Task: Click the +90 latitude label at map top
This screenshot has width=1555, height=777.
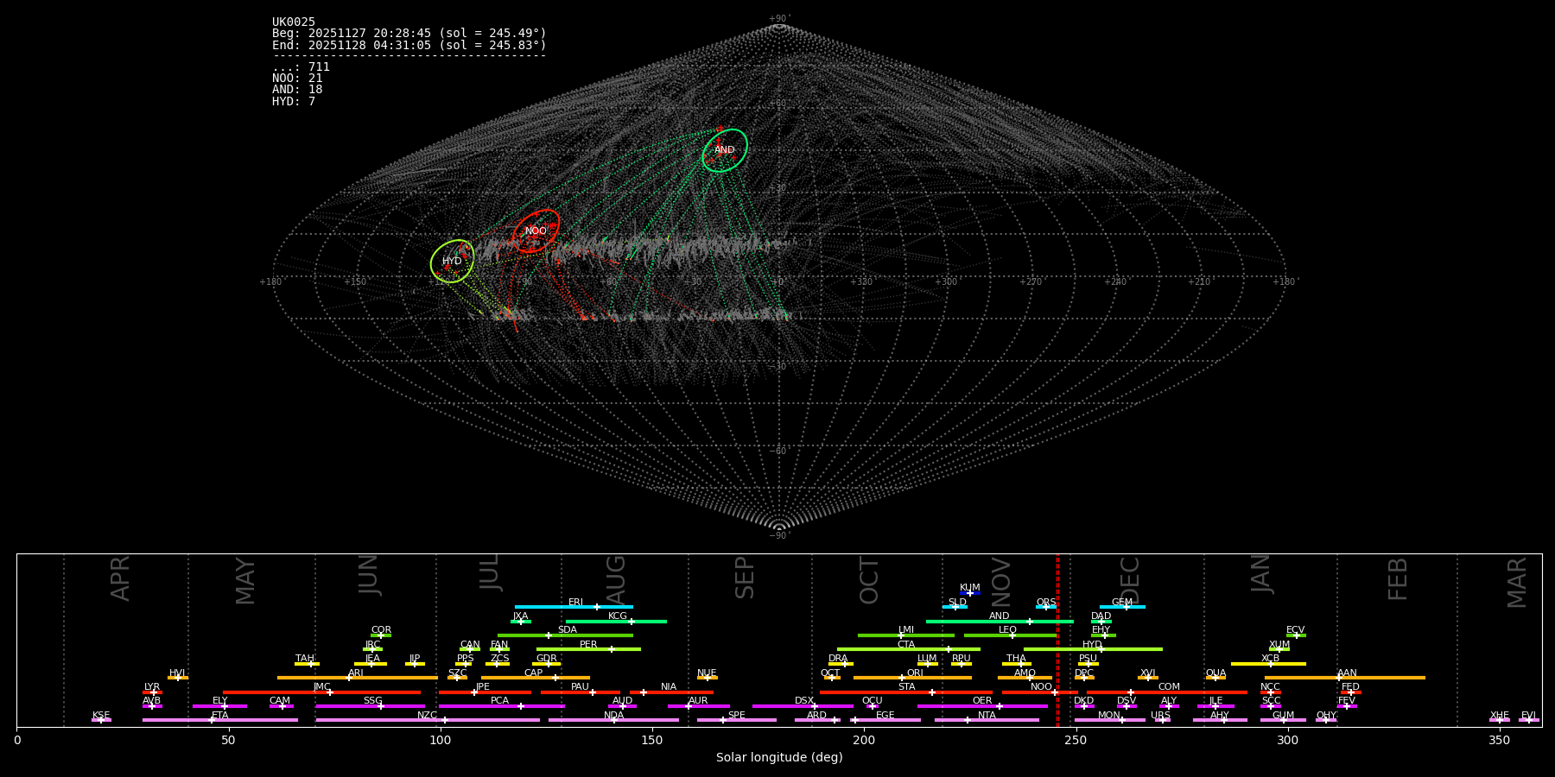Action: pos(778,19)
